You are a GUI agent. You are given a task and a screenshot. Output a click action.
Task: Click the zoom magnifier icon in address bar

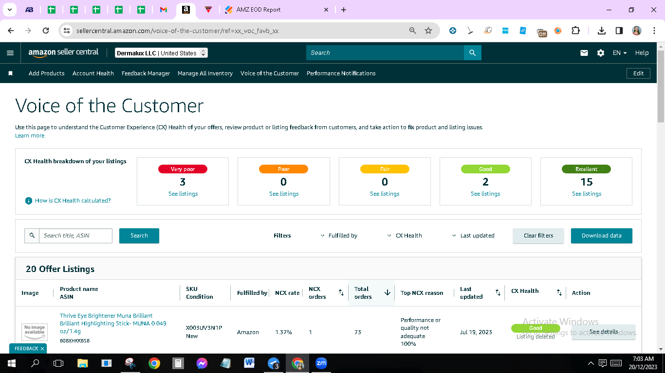[413, 31]
